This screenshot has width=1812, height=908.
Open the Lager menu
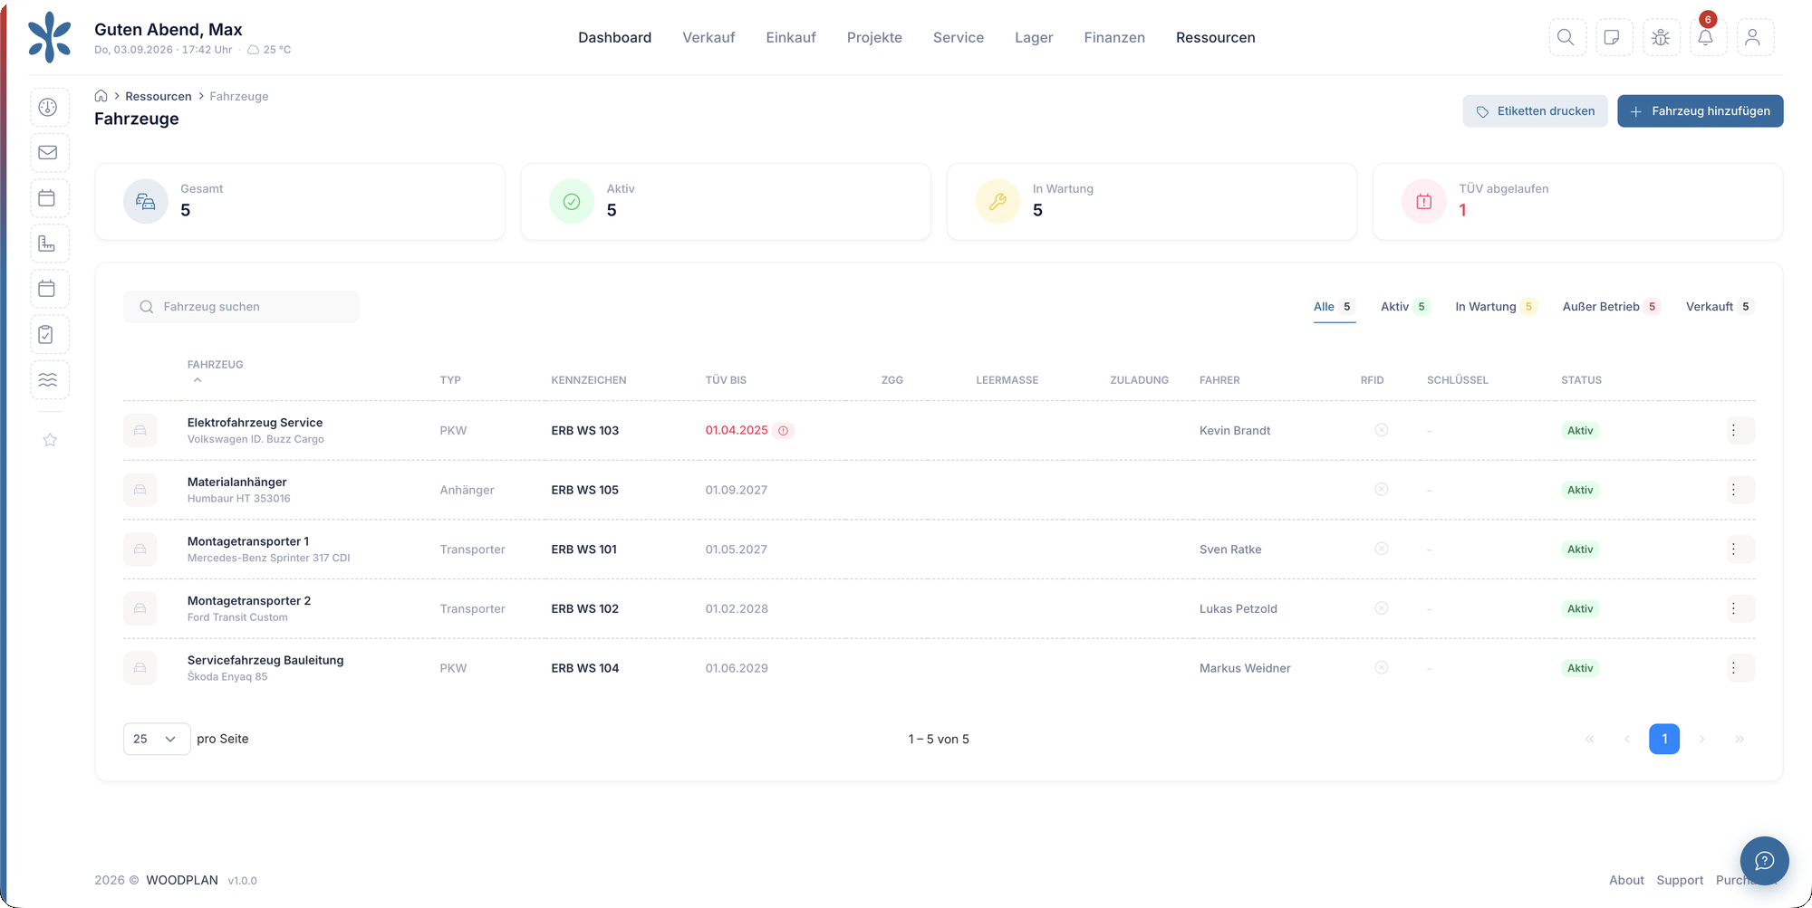[1034, 37]
